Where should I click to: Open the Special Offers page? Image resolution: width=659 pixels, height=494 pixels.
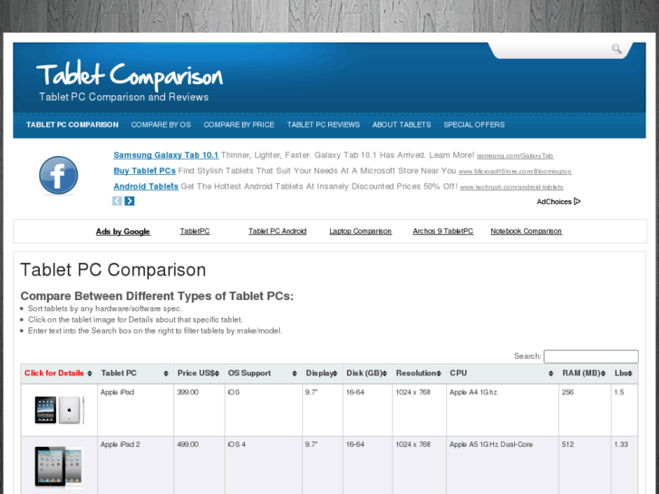tap(474, 125)
